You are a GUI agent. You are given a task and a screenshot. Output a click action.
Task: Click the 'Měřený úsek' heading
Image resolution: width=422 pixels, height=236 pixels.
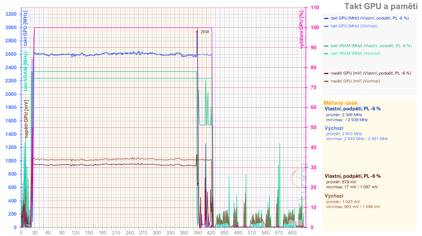pyautogui.click(x=340, y=103)
